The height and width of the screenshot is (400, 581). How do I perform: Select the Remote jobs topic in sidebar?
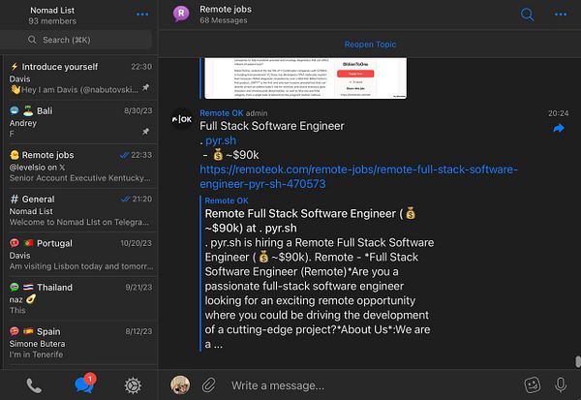coord(80,166)
